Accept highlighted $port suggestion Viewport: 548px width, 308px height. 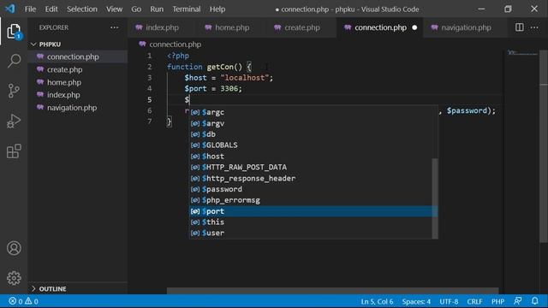[x=311, y=211]
